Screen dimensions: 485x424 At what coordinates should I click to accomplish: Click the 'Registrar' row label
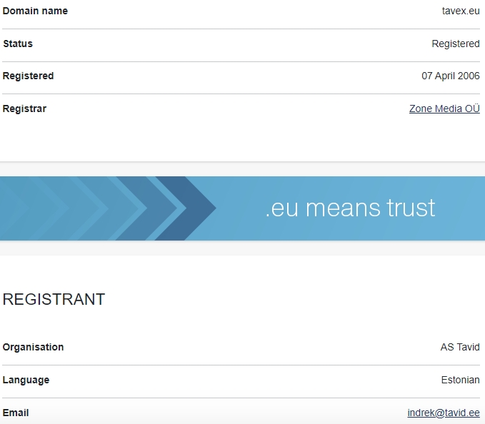[24, 108]
